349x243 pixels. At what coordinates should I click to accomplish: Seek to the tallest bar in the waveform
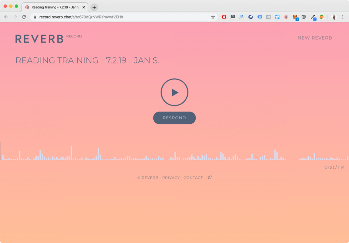pos(71,153)
